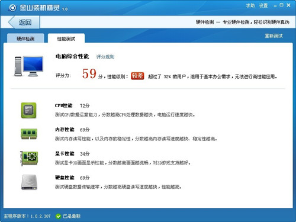Screen dimensions: 296x222
Task: Open 求助 in the title bar
Action: click(x=250, y=5)
